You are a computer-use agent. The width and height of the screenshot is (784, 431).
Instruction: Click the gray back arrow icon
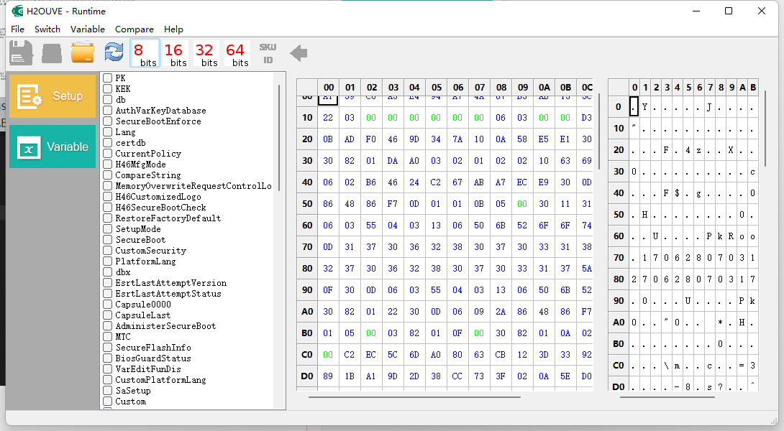click(x=298, y=53)
